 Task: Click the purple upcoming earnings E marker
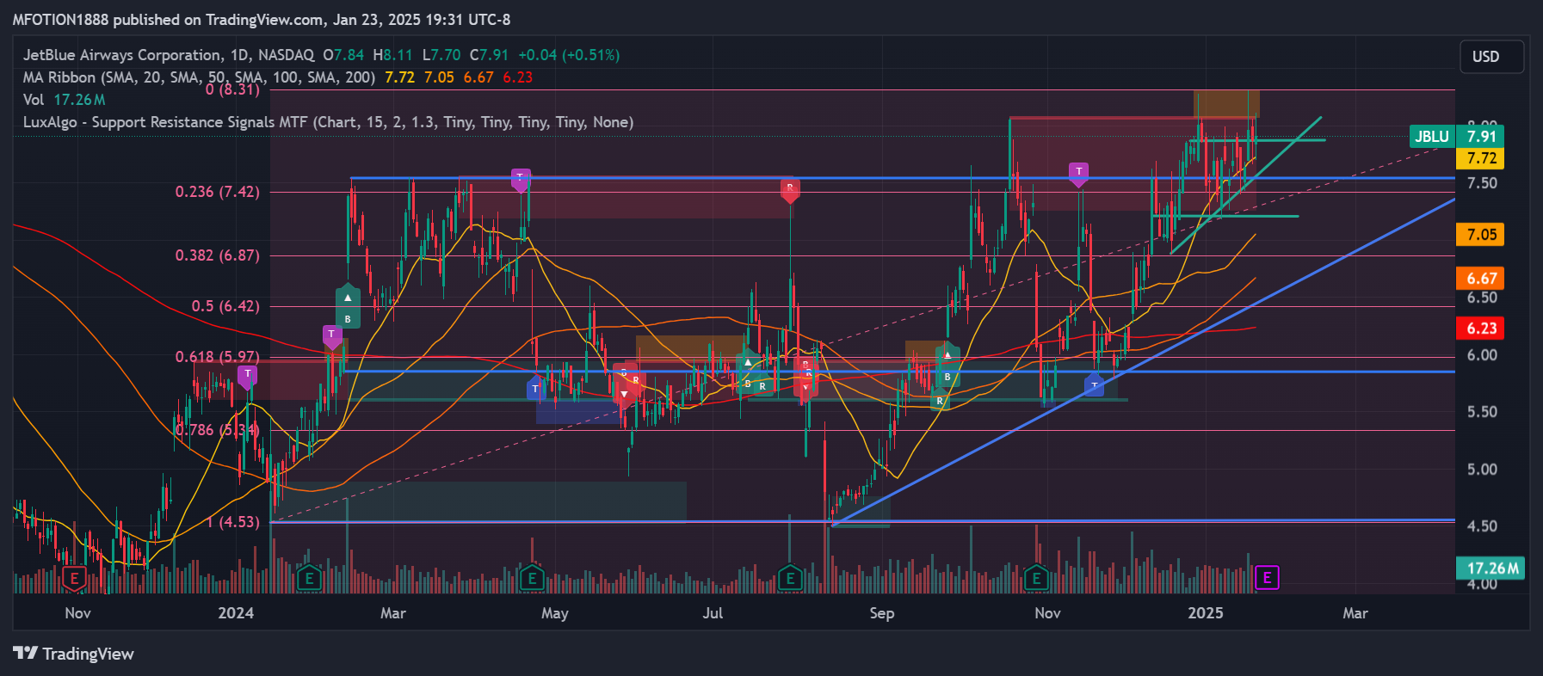[x=1267, y=578]
